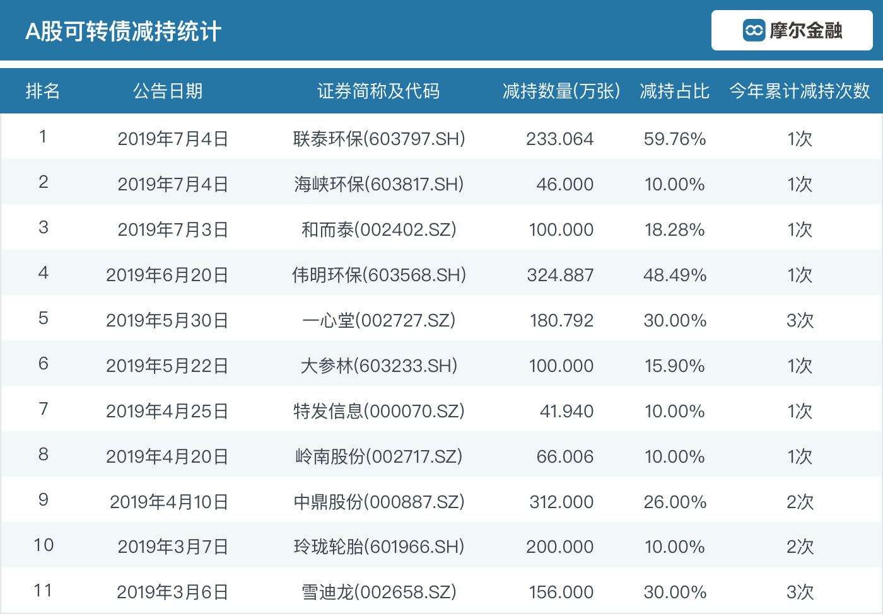
Task: Click the date 2019年7月3日
Action: [x=173, y=229]
